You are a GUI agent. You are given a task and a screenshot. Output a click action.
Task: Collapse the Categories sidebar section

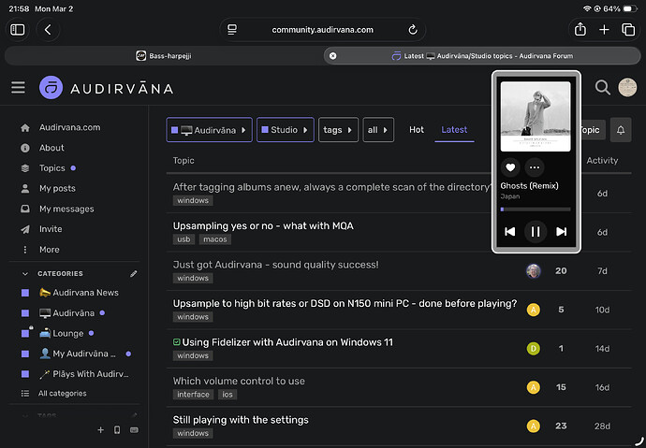click(24, 274)
